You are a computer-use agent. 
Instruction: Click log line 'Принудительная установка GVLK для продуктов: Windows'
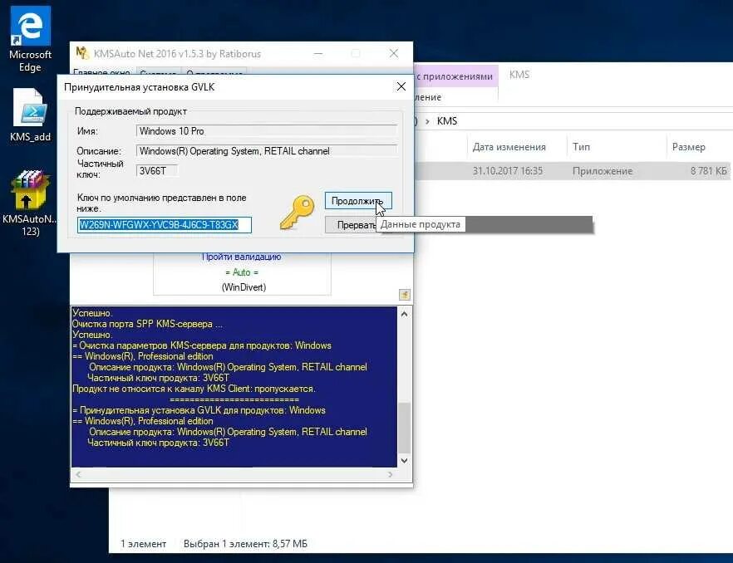pyautogui.click(x=199, y=410)
